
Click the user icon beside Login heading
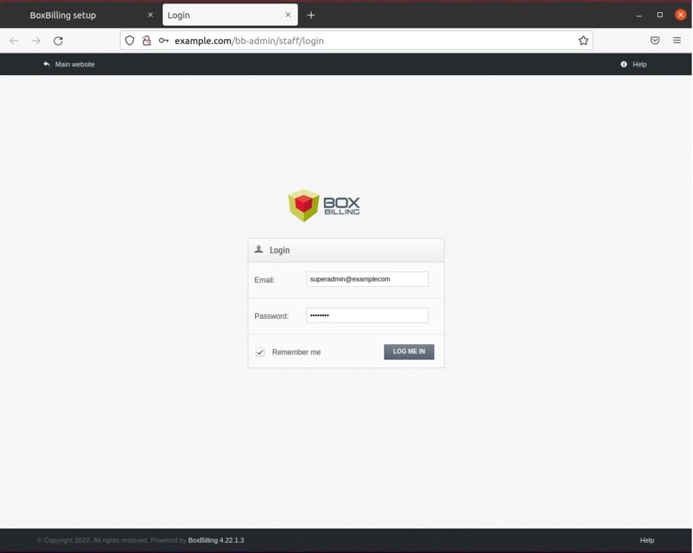pyautogui.click(x=259, y=250)
